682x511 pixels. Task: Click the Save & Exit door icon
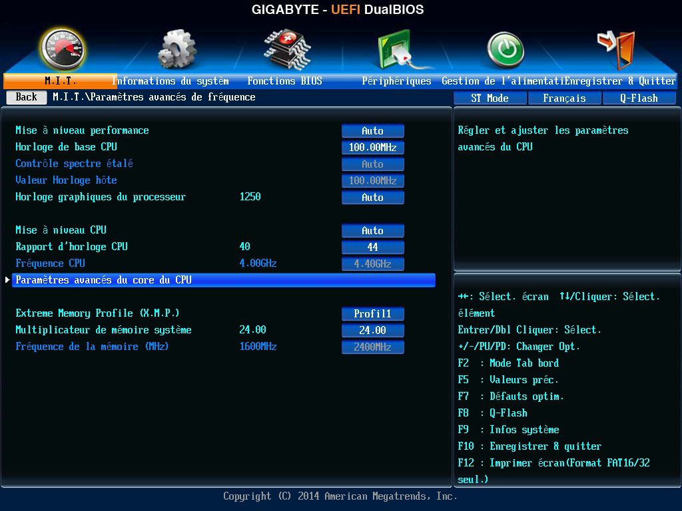pyautogui.click(x=616, y=50)
